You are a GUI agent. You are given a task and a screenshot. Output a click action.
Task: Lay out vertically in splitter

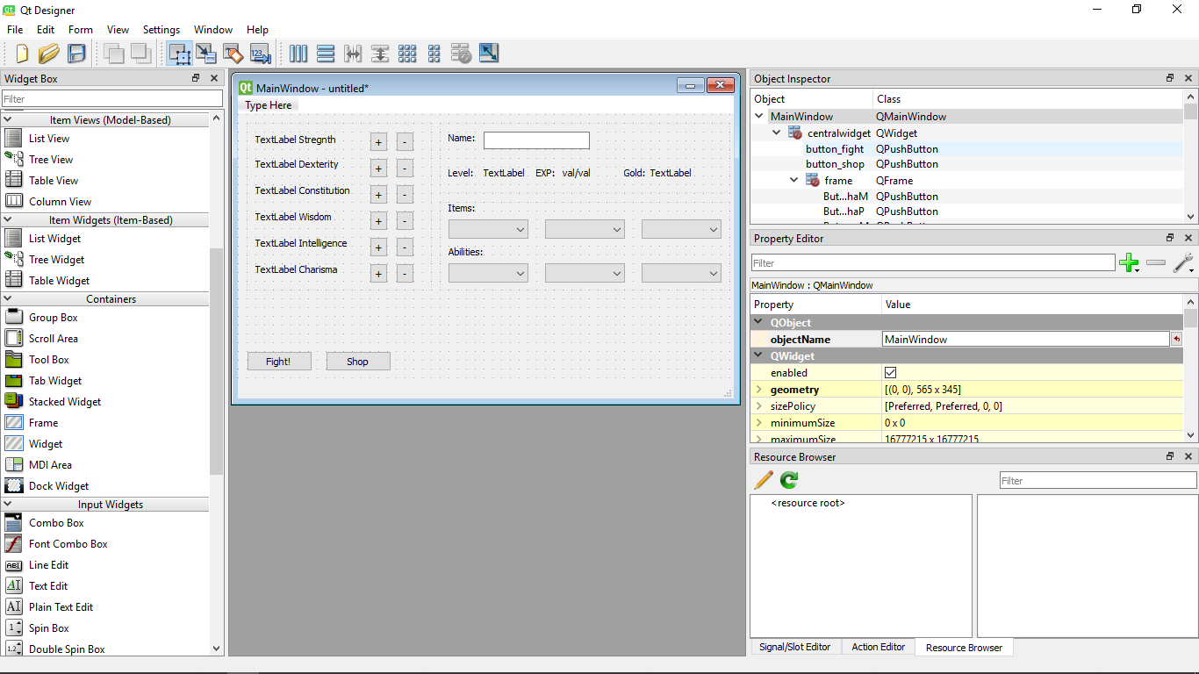(380, 54)
